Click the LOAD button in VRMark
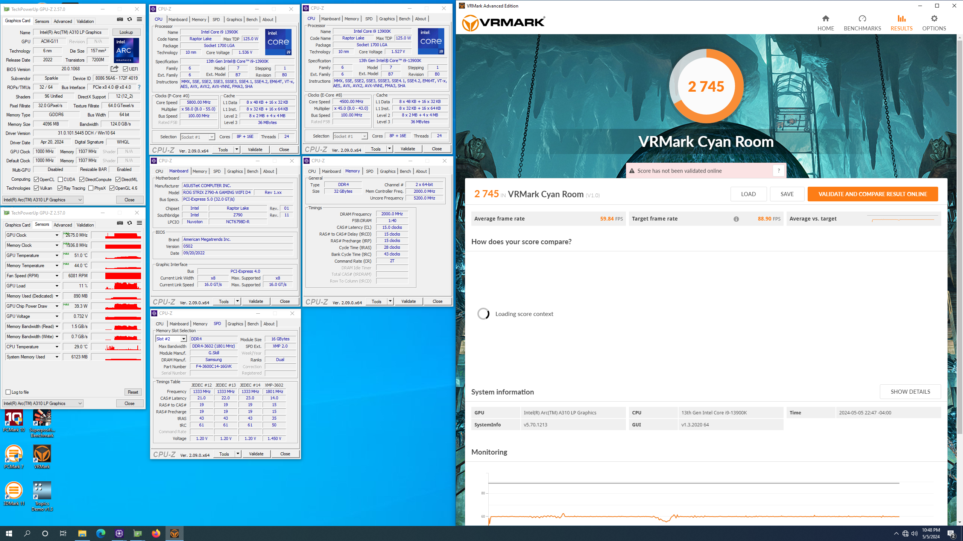This screenshot has width=963, height=541. point(748,194)
